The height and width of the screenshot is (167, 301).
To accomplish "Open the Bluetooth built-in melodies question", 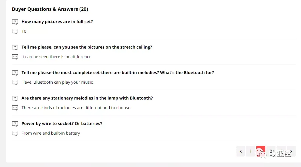I will 118,73.
